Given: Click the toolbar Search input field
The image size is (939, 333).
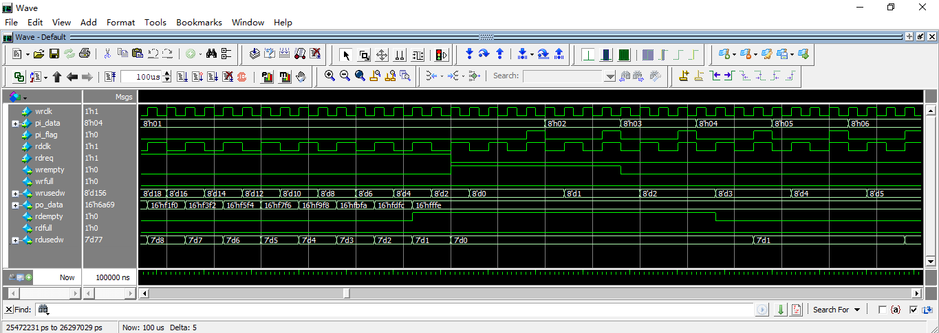Looking at the screenshot, I should click(x=564, y=77).
